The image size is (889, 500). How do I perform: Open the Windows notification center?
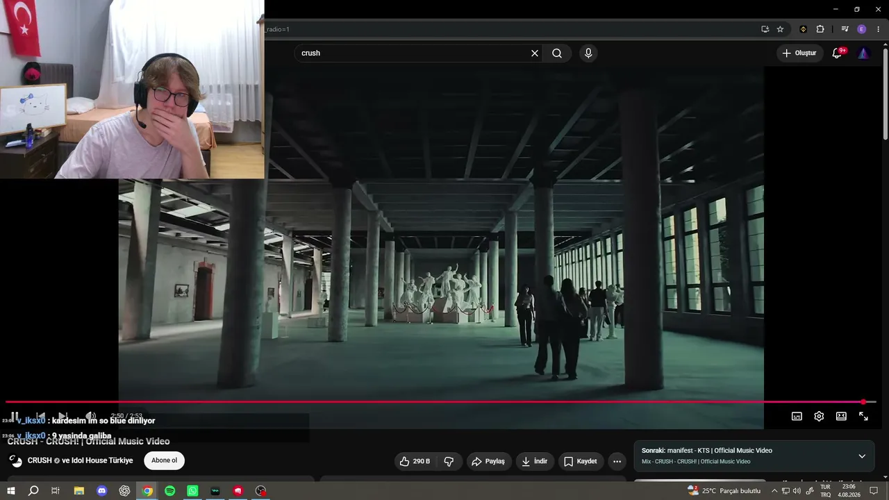874,491
